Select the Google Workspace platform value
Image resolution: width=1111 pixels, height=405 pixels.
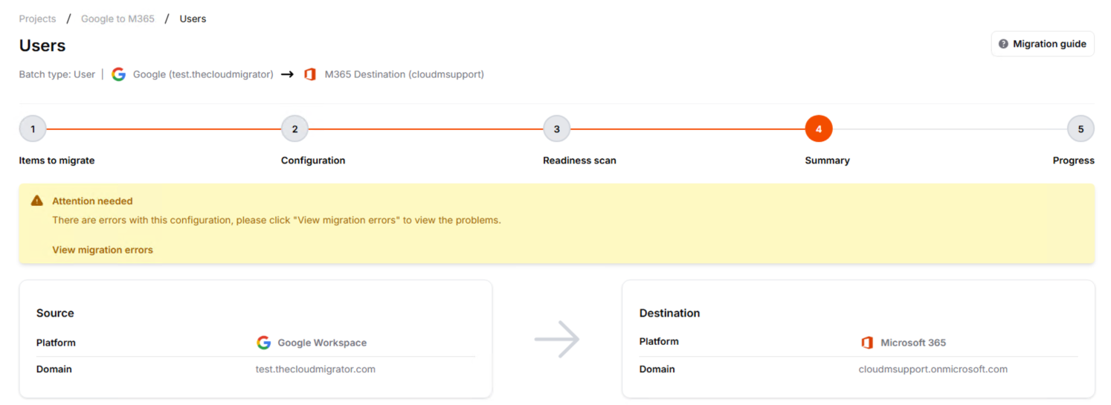click(x=322, y=343)
